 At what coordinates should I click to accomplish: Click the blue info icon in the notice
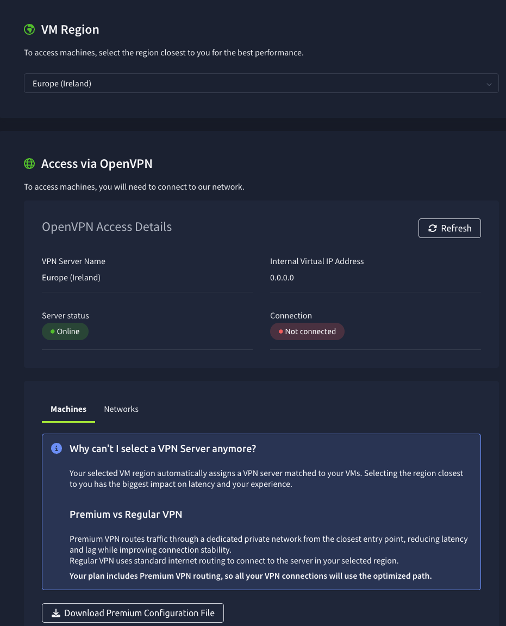pos(56,448)
